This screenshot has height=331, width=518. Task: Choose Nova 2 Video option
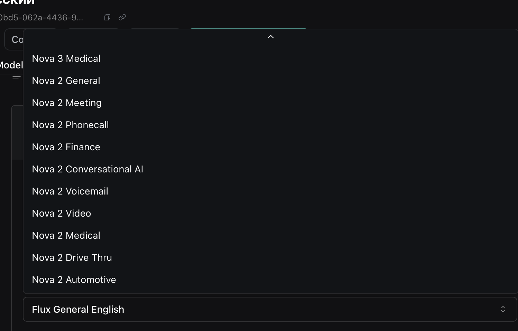(62, 214)
